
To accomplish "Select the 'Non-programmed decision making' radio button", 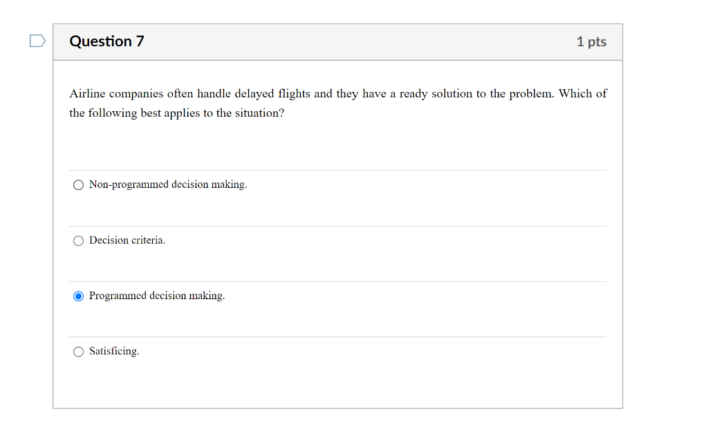I will (x=78, y=184).
